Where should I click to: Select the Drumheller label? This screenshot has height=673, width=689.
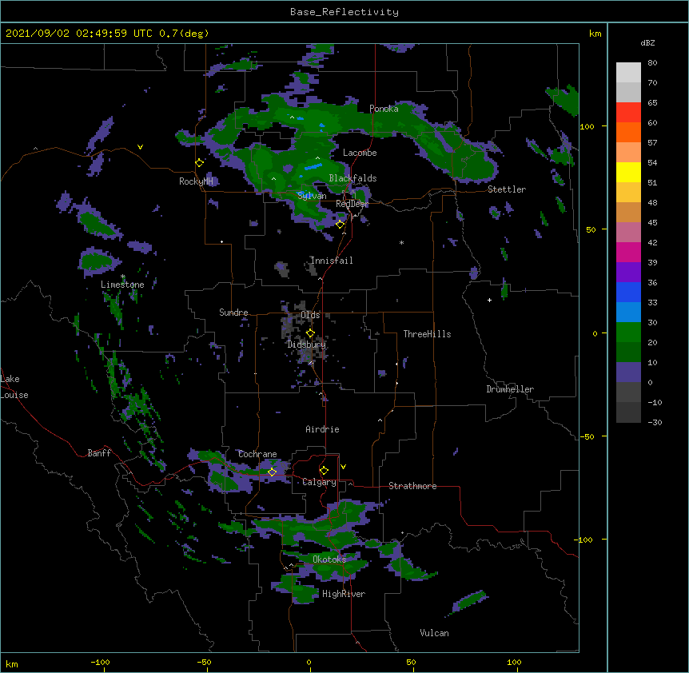pyautogui.click(x=510, y=389)
